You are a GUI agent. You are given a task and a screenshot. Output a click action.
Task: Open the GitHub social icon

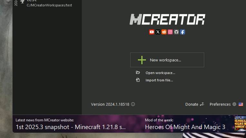tap(176, 32)
